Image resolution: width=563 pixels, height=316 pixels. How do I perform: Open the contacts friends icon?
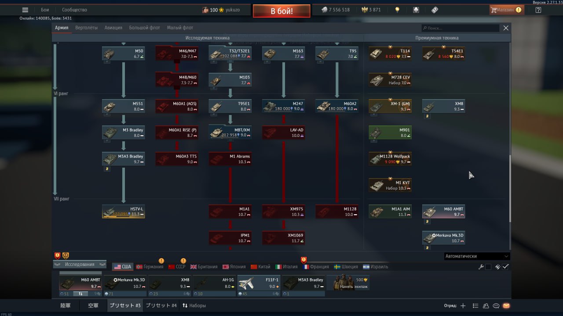click(486, 306)
